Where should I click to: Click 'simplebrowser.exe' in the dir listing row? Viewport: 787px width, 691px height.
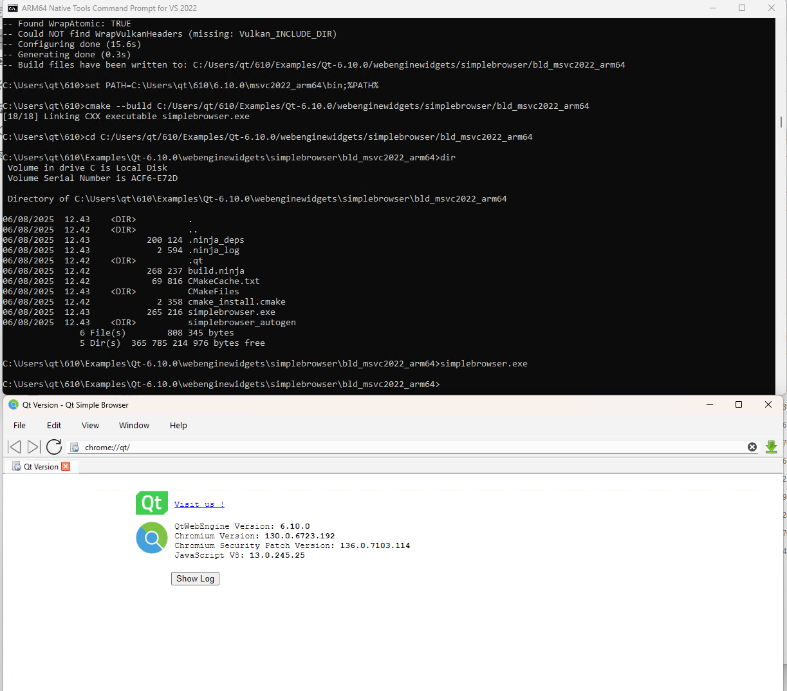pyautogui.click(x=232, y=312)
